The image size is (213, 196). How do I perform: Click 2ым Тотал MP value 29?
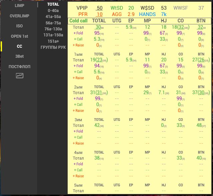147,93
